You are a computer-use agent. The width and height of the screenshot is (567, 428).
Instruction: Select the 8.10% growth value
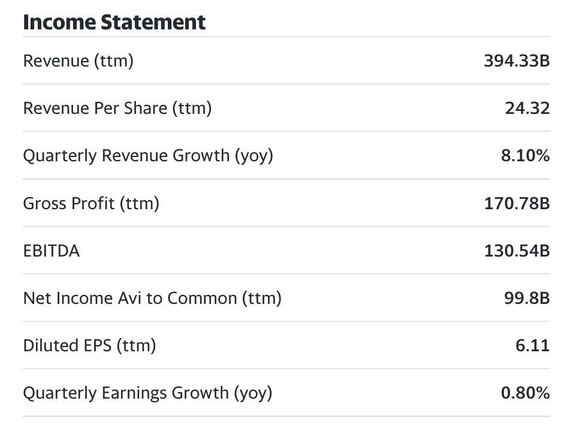coord(525,155)
